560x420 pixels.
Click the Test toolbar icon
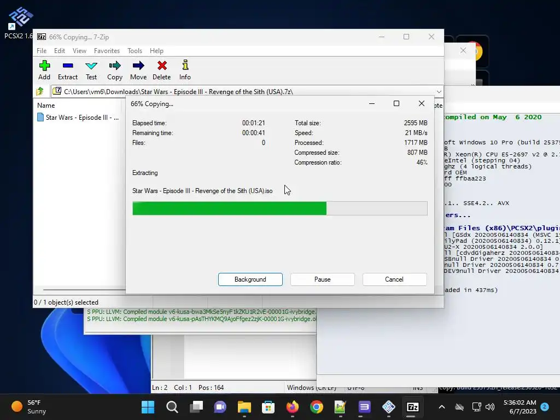pyautogui.click(x=91, y=70)
